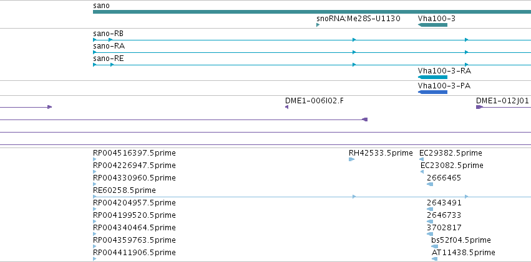Select the AT11438.5prime EST arrow
531x262 pixels.
tap(434, 260)
